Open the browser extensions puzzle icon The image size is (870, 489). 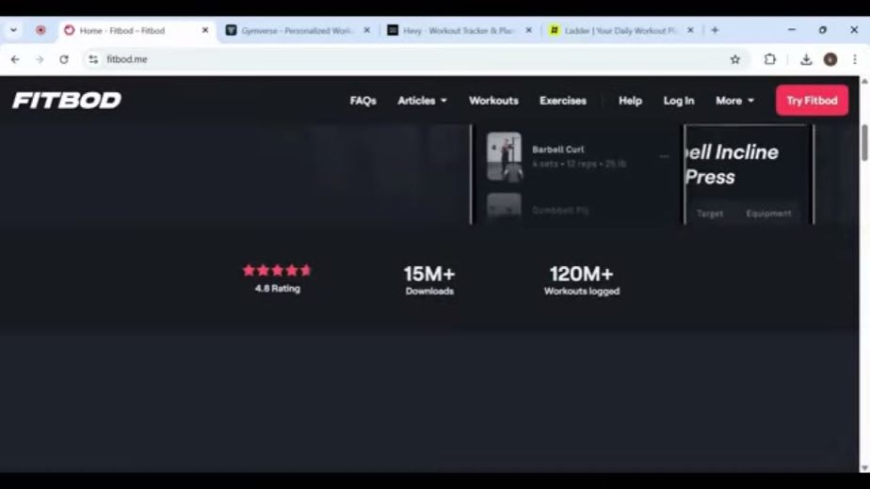point(769,59)
